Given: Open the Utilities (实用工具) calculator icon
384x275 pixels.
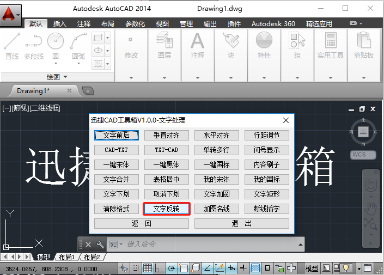Looking at the screenshot, I should pyautogui.click(x=331, y=40).
